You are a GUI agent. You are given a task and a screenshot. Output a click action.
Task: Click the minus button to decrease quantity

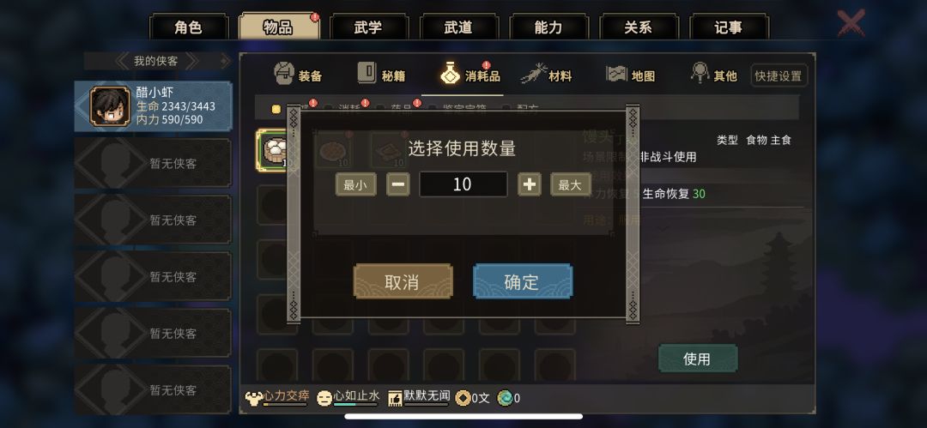point(398,184)
